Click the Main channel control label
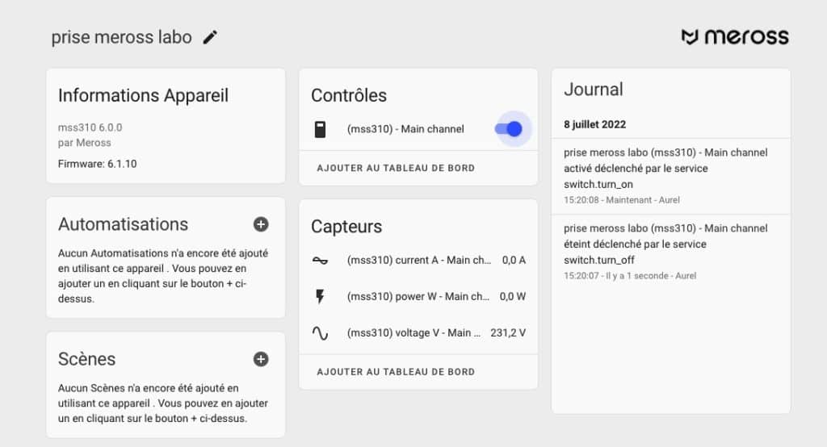This screenshot has height=447, width=827. click(405, 129)
